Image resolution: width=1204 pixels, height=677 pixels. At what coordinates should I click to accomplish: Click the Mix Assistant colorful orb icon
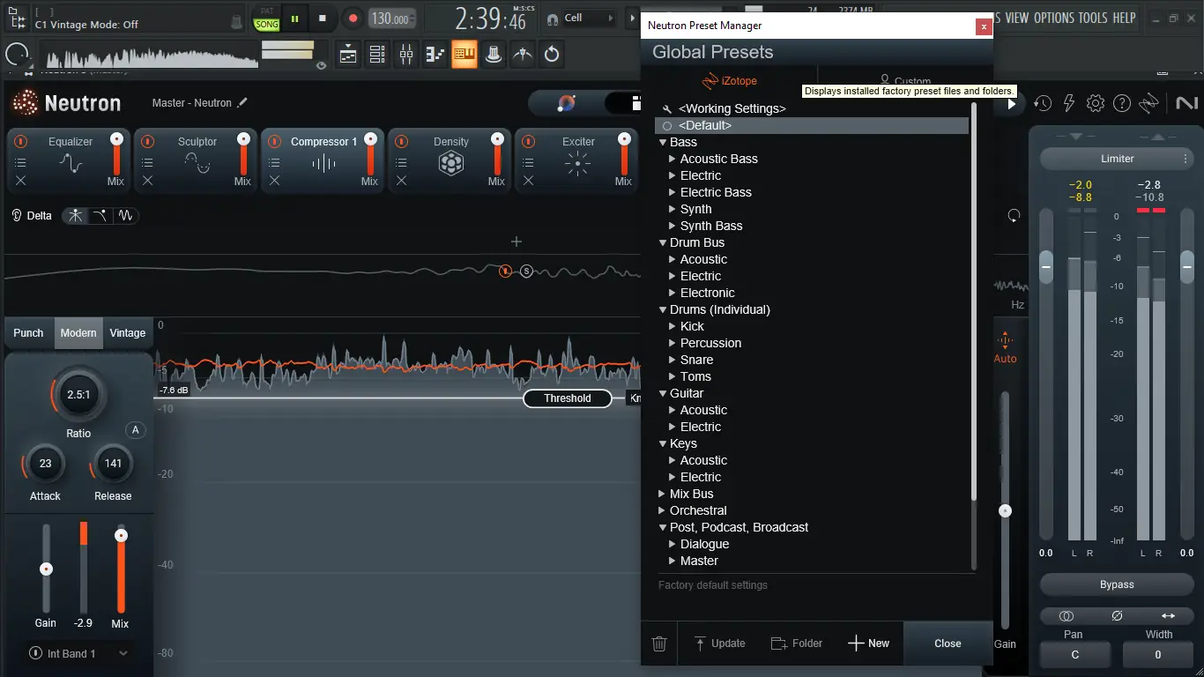coord(567,103)
